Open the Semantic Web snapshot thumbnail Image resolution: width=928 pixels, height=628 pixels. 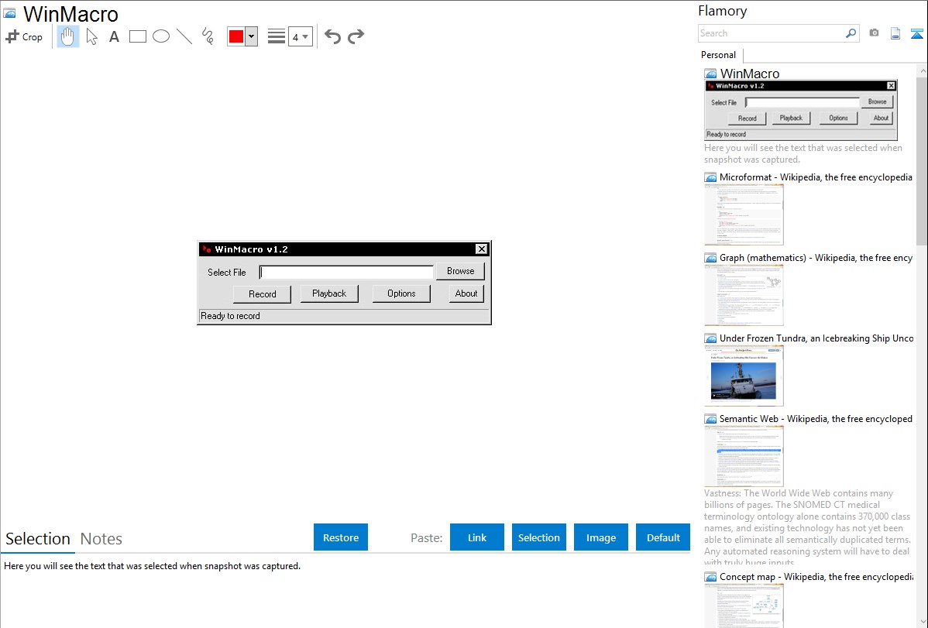(x=744, y=456)
